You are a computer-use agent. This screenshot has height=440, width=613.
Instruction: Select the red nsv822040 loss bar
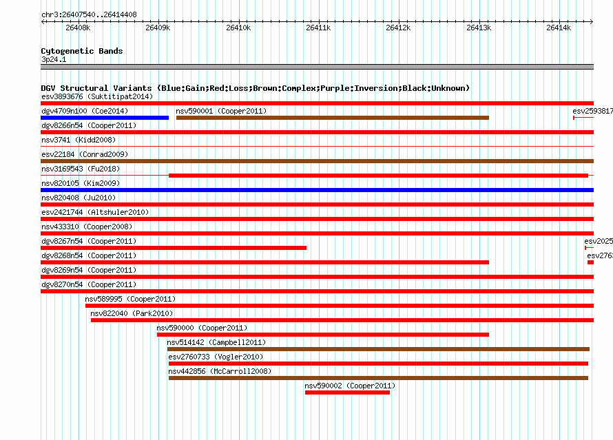(x=342, y=320)
